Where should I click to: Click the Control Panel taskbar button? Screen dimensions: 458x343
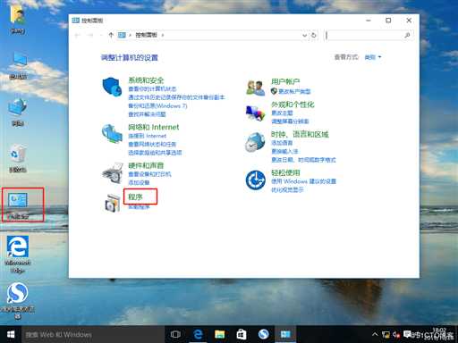coord(285,334)
